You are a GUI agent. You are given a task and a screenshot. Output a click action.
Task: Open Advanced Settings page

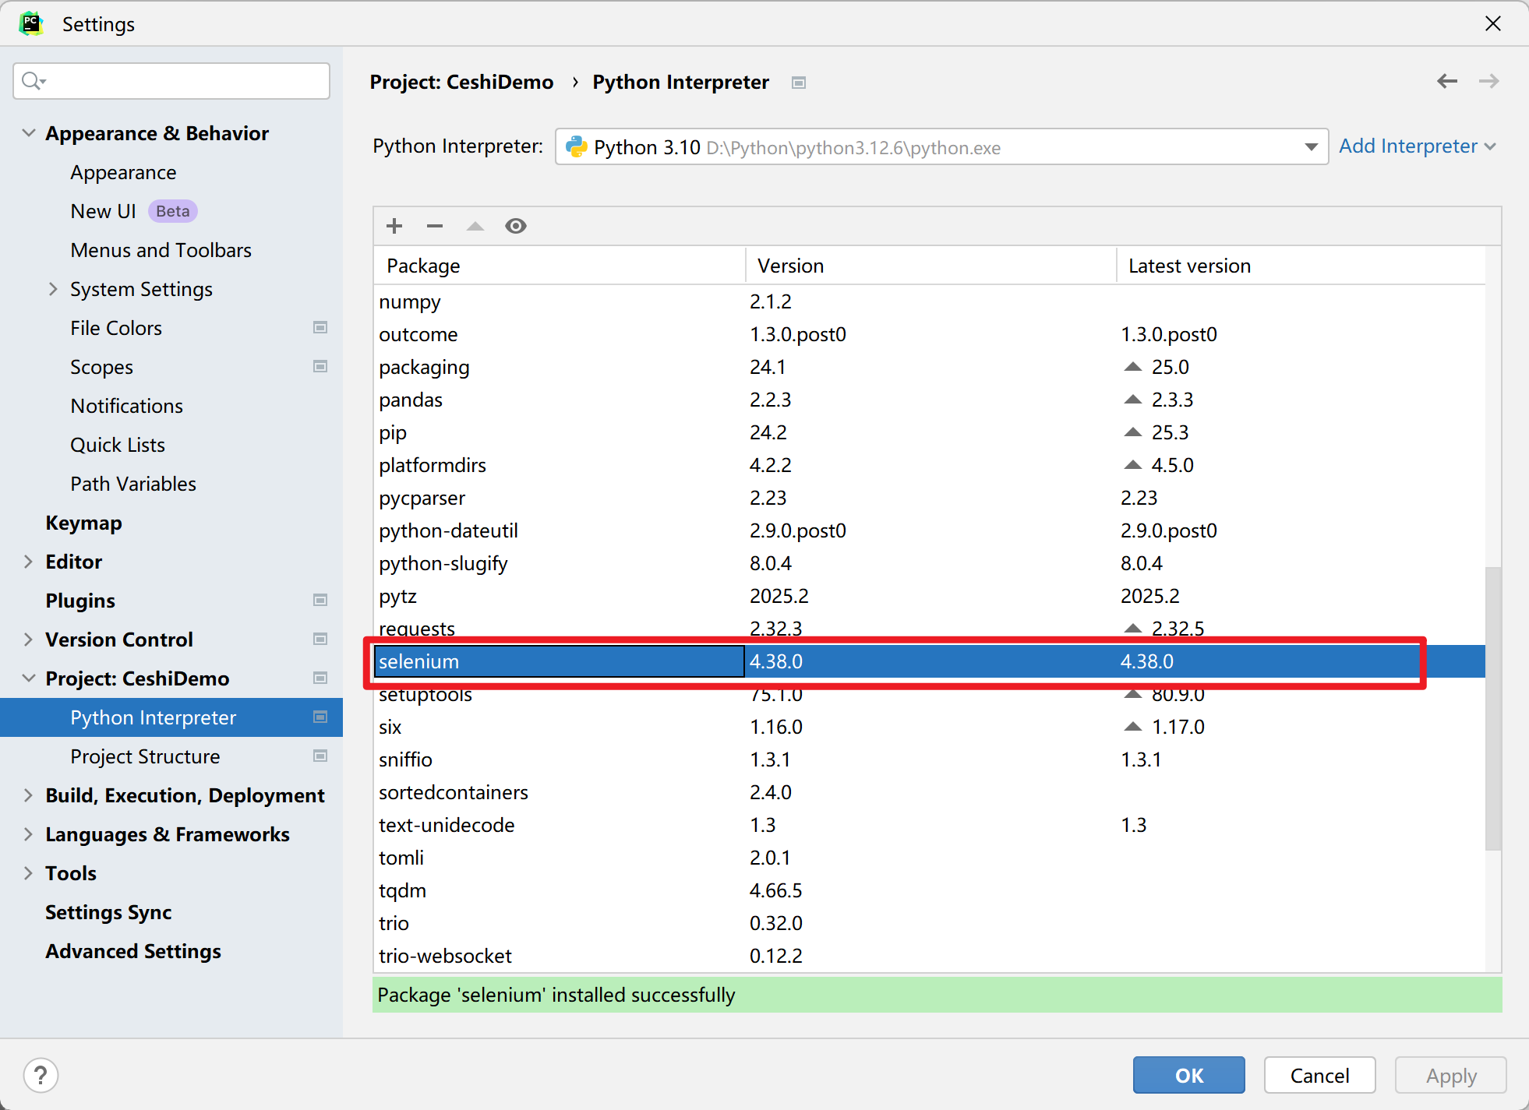tap(133, 951)
